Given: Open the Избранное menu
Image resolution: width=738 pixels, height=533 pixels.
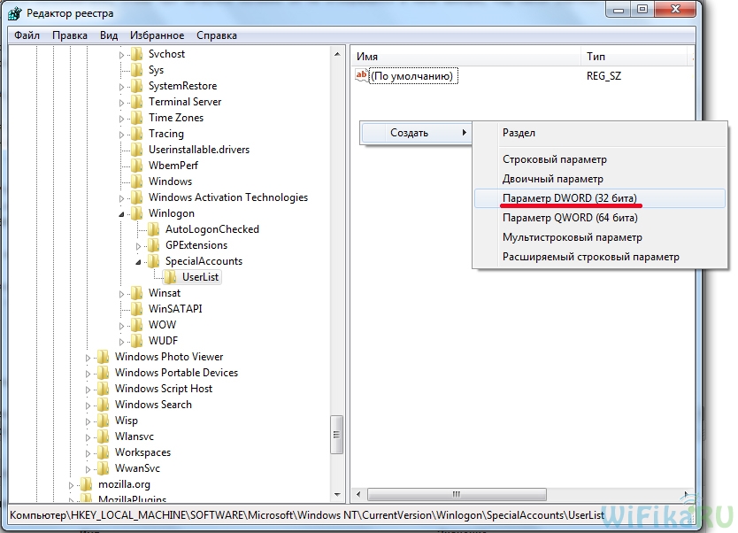Looking at the screenshot, I should tap(157, 35).
